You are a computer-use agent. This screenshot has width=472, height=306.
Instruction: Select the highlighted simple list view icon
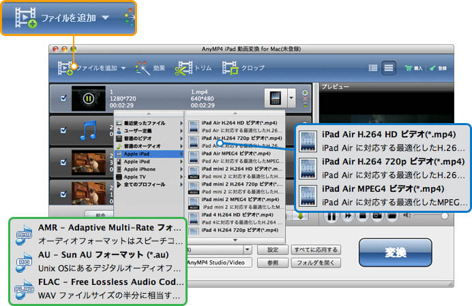tap(388, 68)
